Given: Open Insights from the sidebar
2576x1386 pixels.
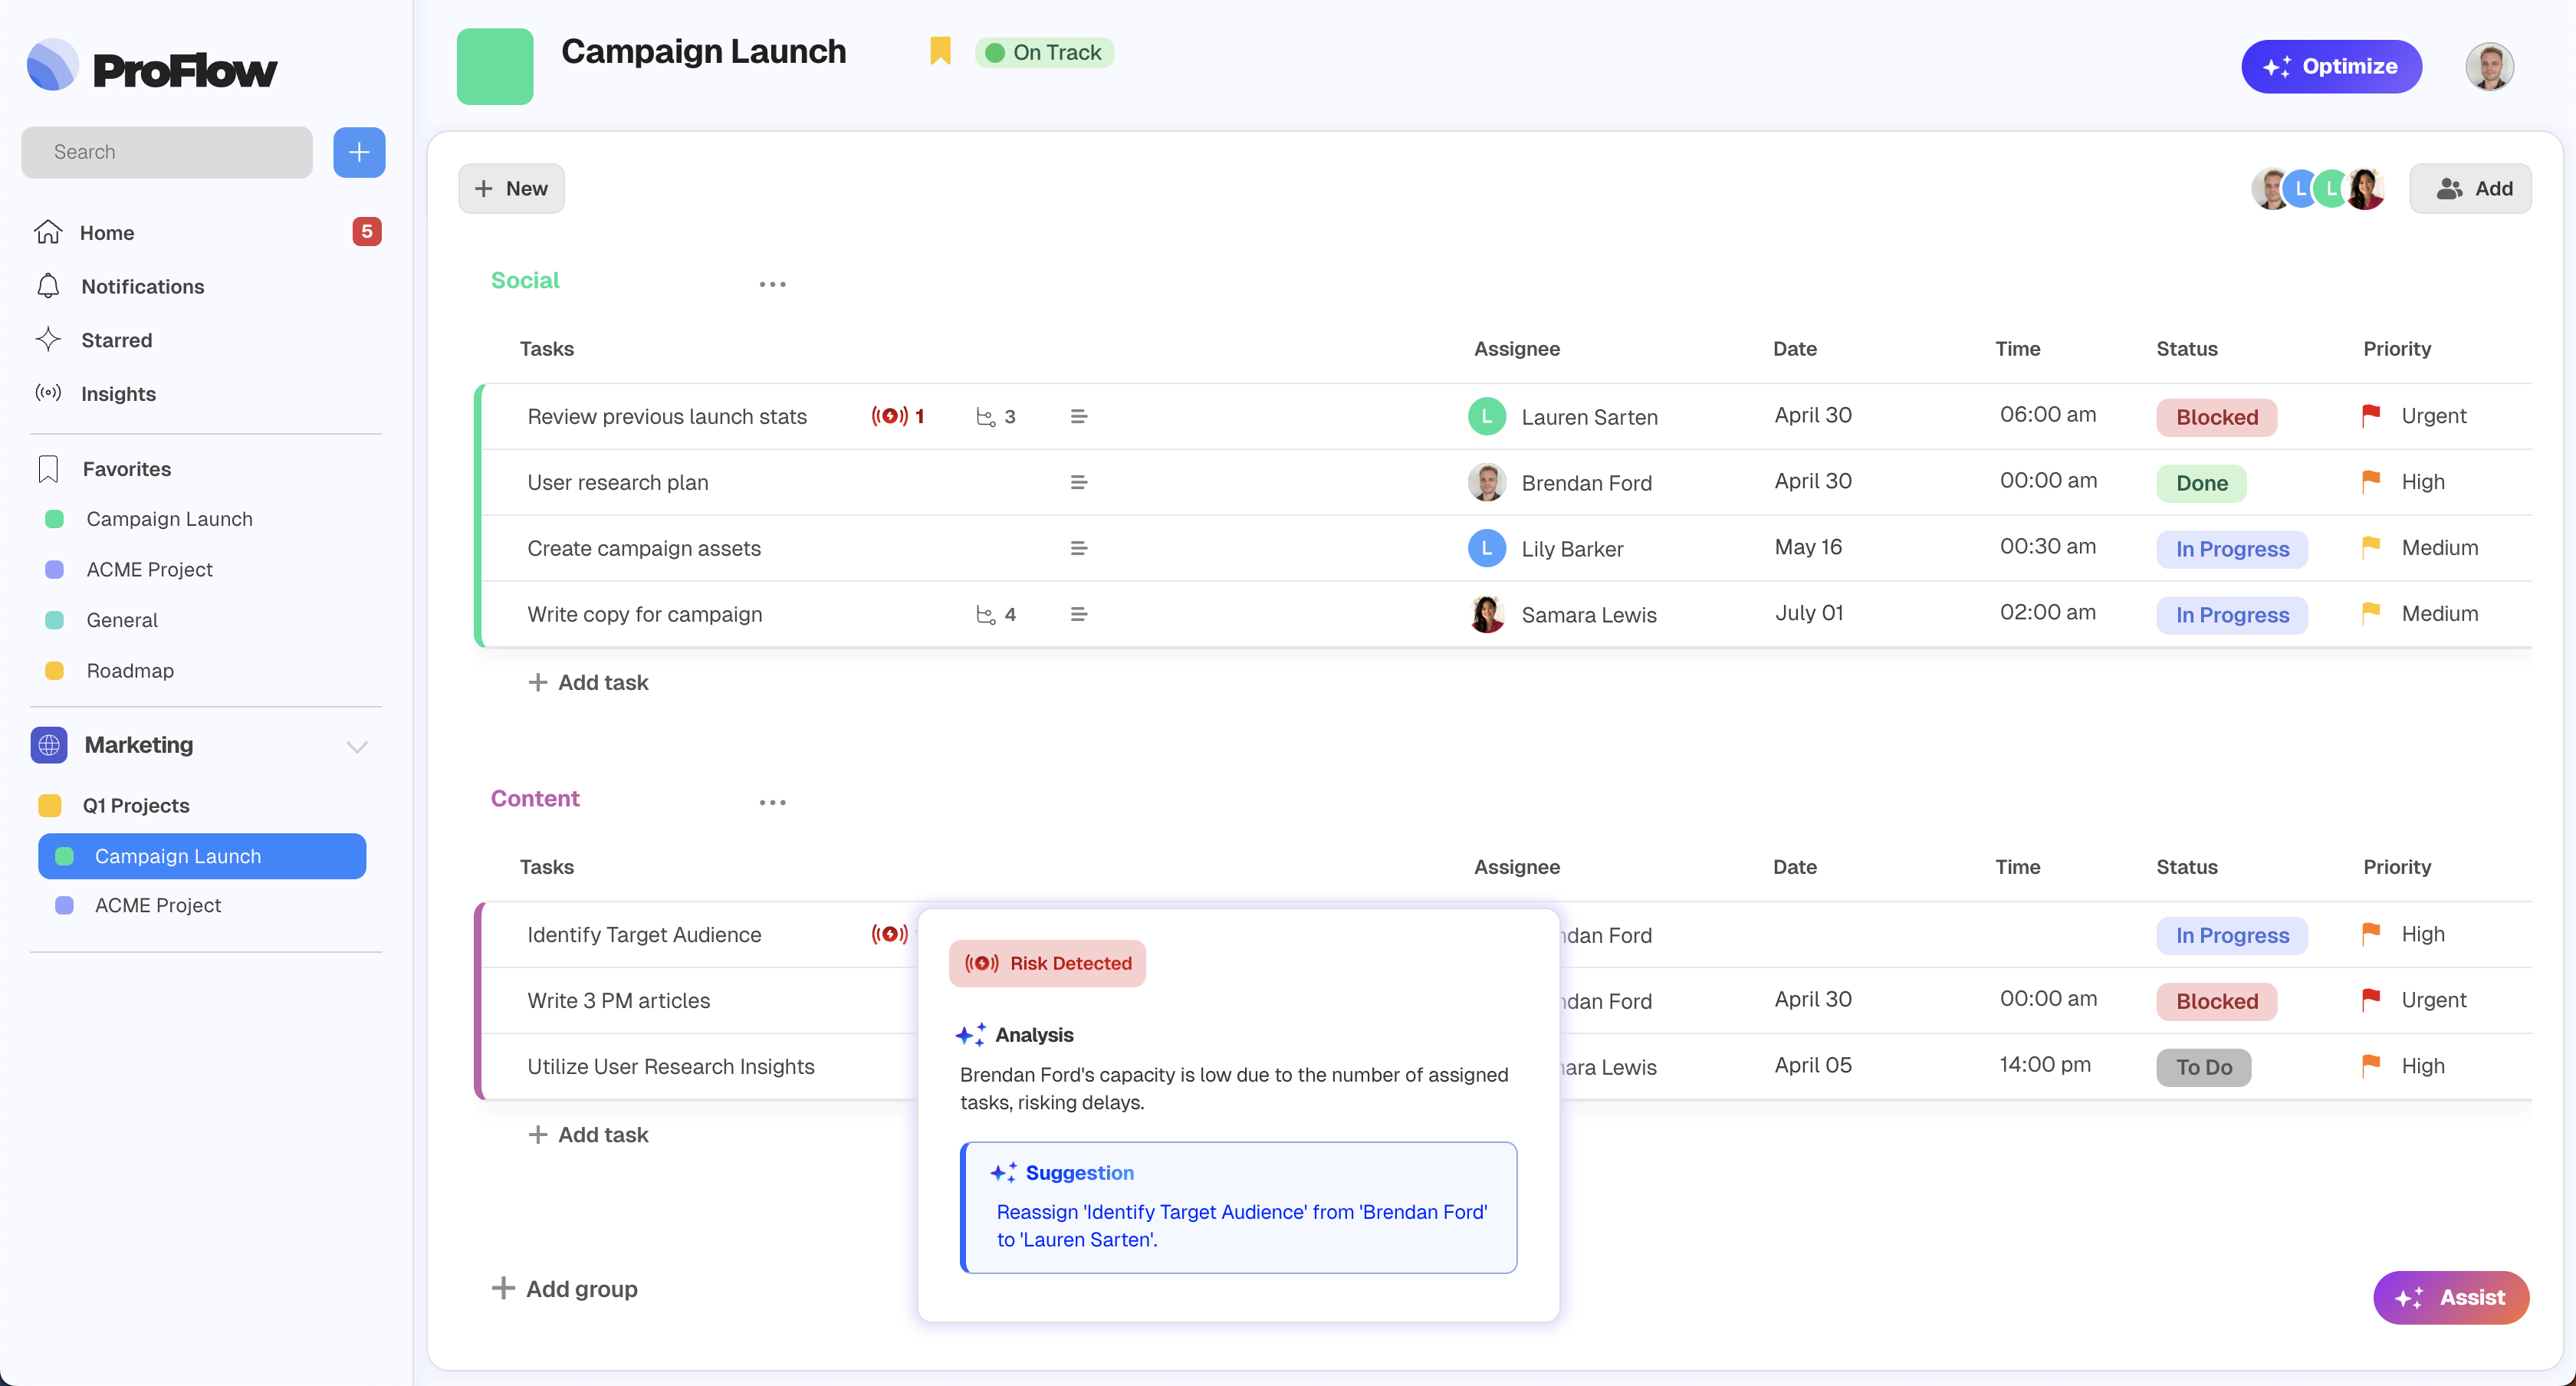Looking at the screenshot, I should [118, 394].
